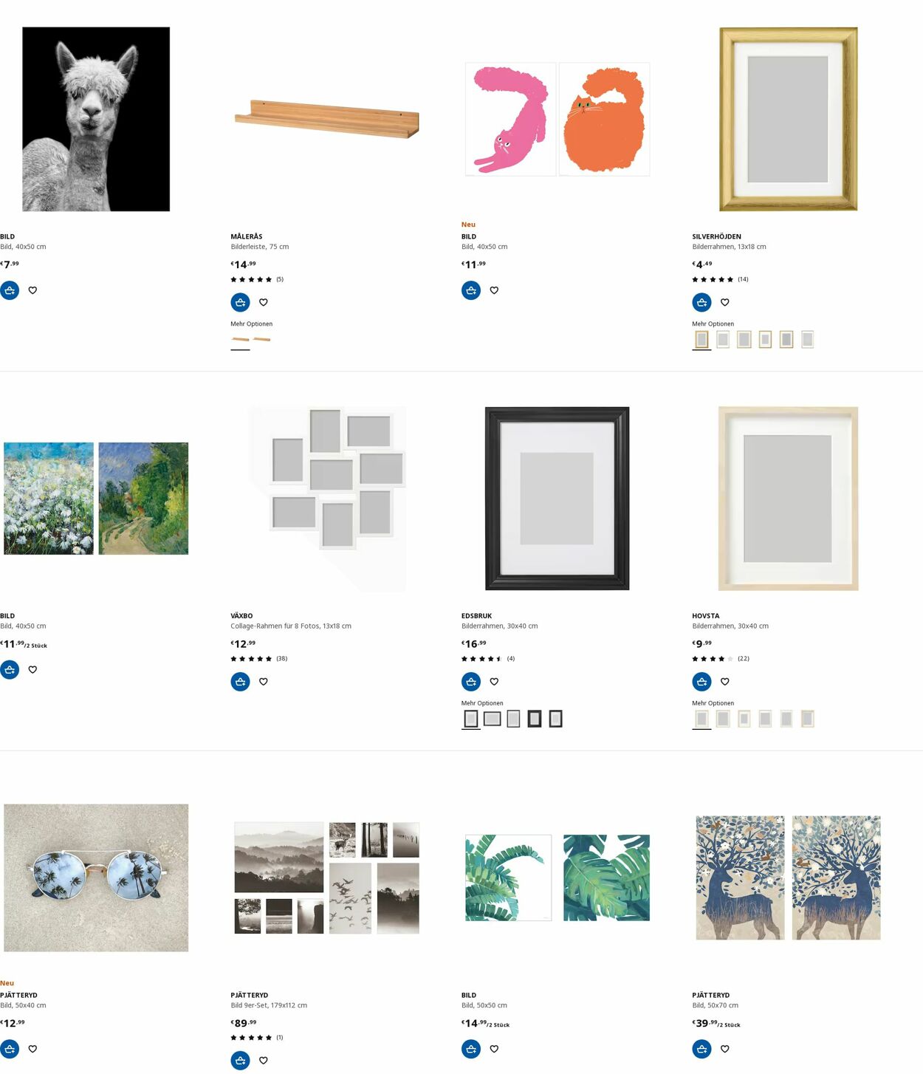The image size is (923, 1074).
Task: Add alpaca BILD picture to cart
Action: pos(10,290)
